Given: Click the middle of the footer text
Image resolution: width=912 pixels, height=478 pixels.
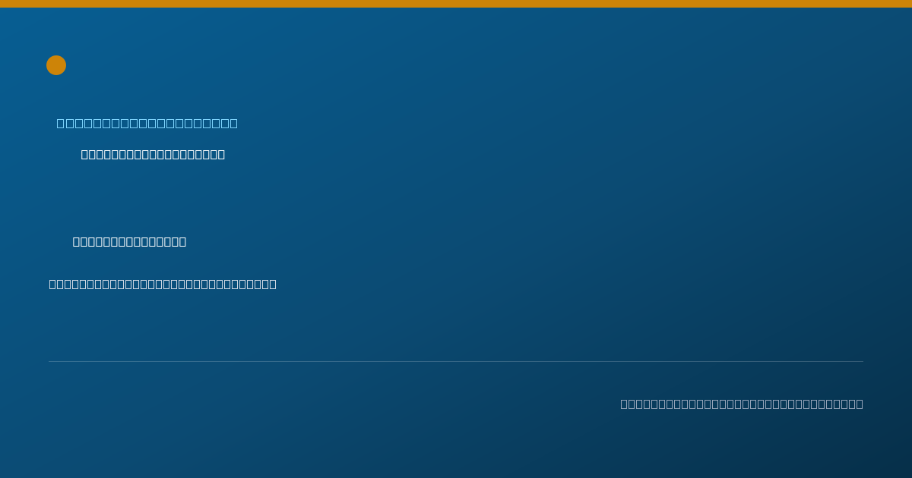Looking at the screenshot, I should click(x=742, y=404).
